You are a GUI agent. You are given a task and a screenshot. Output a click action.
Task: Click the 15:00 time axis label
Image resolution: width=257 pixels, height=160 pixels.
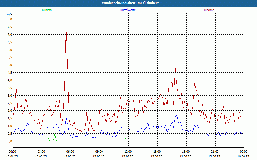click(157, 152)
